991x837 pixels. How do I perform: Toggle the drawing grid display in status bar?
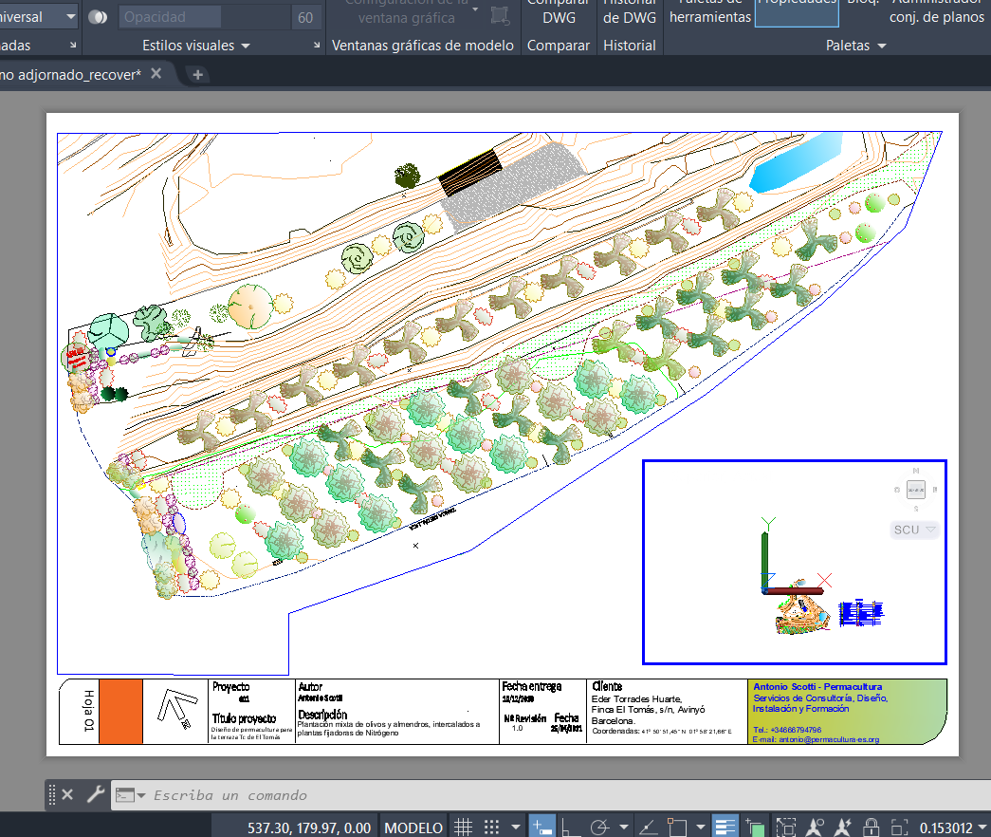(463, 827)
